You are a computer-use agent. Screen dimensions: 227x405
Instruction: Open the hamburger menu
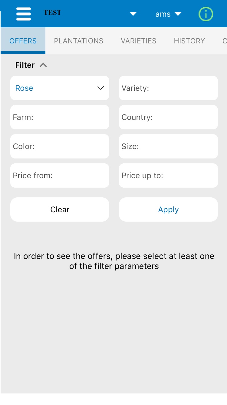click(x=24, y=14)
